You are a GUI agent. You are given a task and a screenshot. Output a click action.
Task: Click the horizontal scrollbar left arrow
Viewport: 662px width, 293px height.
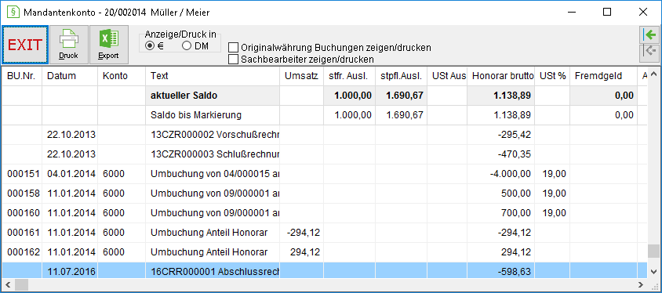click(x=8, y=284)
